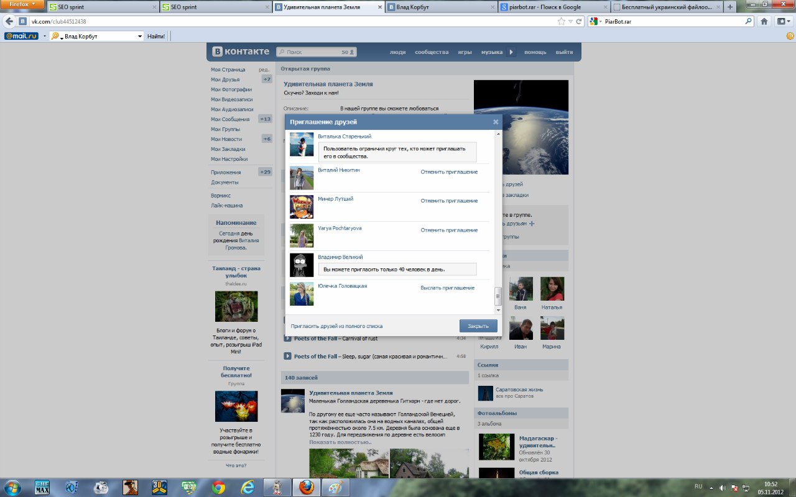Click помощь in the VK header
The image size is (796, 497).
(x=535, y=52)
